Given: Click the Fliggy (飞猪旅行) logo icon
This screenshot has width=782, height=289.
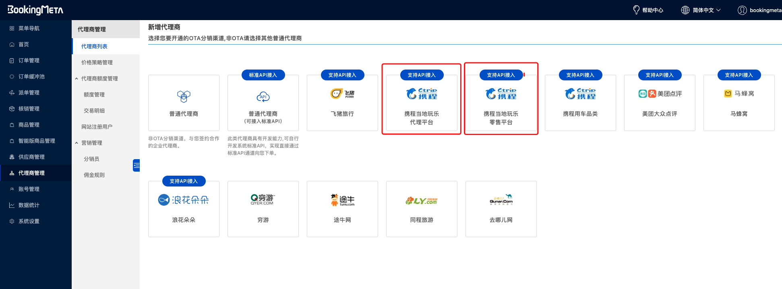Looking at the screenshot, I should click(342, 94).
